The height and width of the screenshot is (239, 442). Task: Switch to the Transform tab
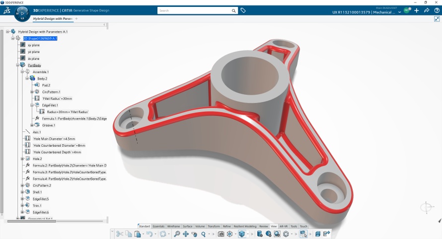214,226
